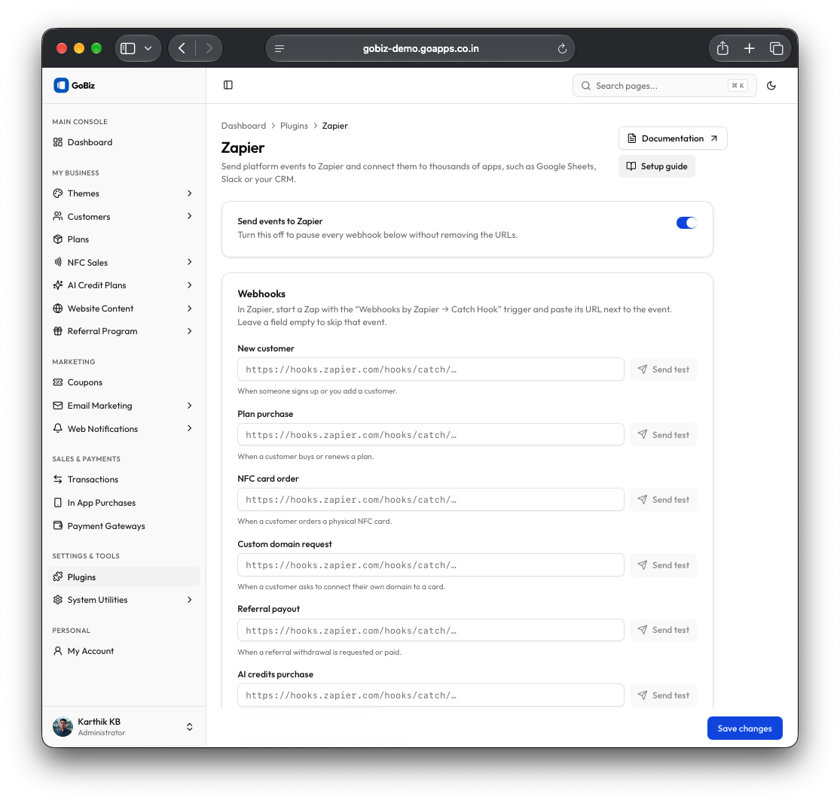Click the Payment Gateways wallet icon
The height and width of the screenshot is (803, 840).
[x=58, y=526]
